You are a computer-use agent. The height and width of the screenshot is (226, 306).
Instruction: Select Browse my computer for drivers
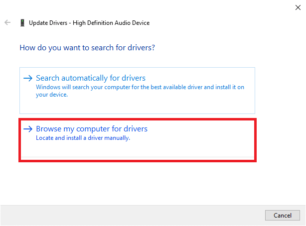92,129
